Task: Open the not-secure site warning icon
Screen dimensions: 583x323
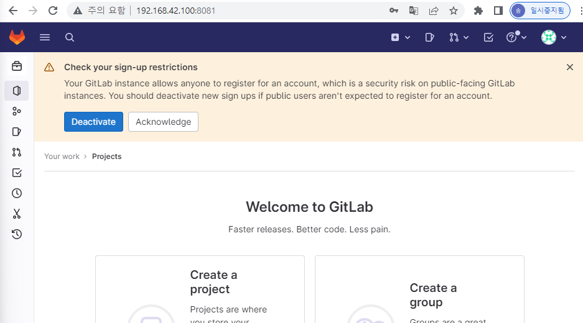Action: (x=78, y=11)
